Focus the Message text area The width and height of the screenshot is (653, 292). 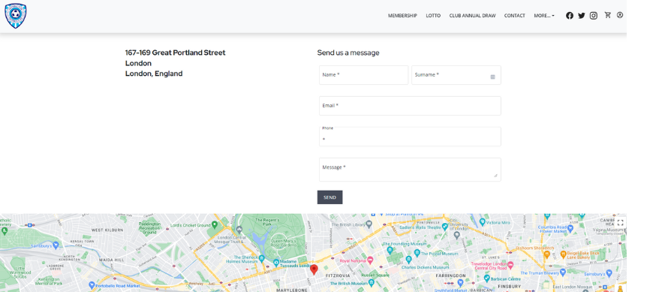click(410, 170)
